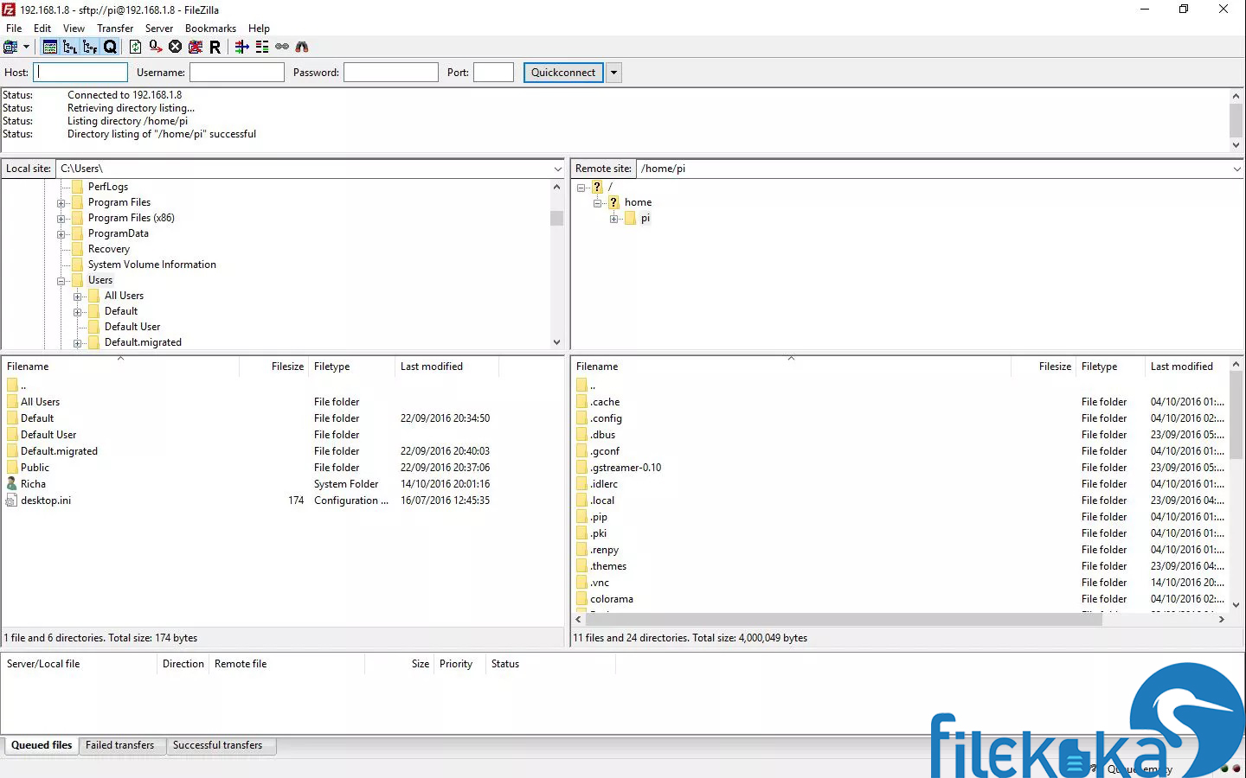Click the Host input field
This screenshot has height=778, width=1246.
click(80, 73)
